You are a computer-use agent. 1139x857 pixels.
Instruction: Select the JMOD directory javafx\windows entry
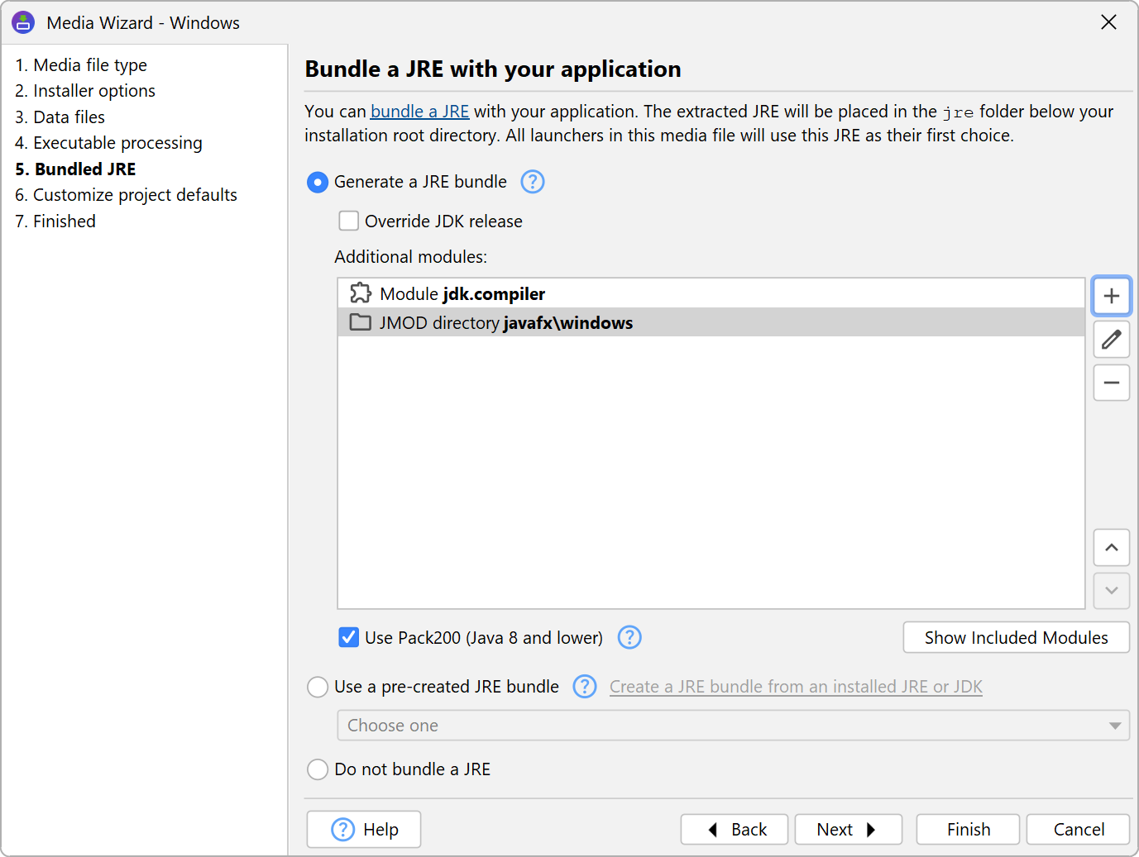505,323
